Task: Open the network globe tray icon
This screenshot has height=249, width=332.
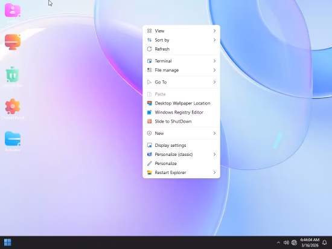Action: [x=294, y=242]
